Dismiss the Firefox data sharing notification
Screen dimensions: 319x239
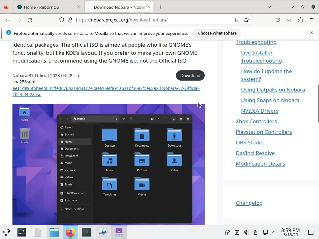click(x=312, y=32)
